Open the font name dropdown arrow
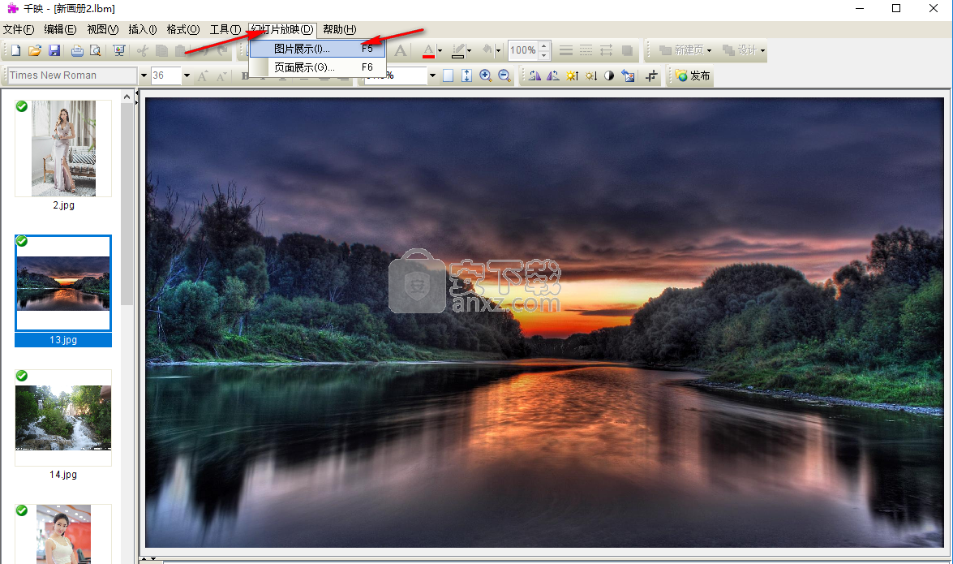Viewport: 953px width, 564px height. pos(144,75)
